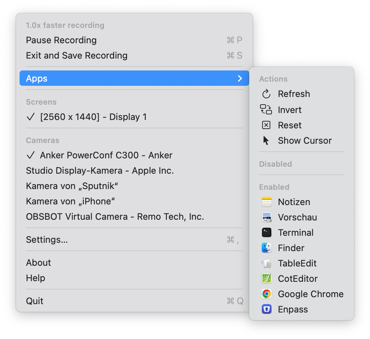Click the Show Cursor arrow icon

coord(266,141)
